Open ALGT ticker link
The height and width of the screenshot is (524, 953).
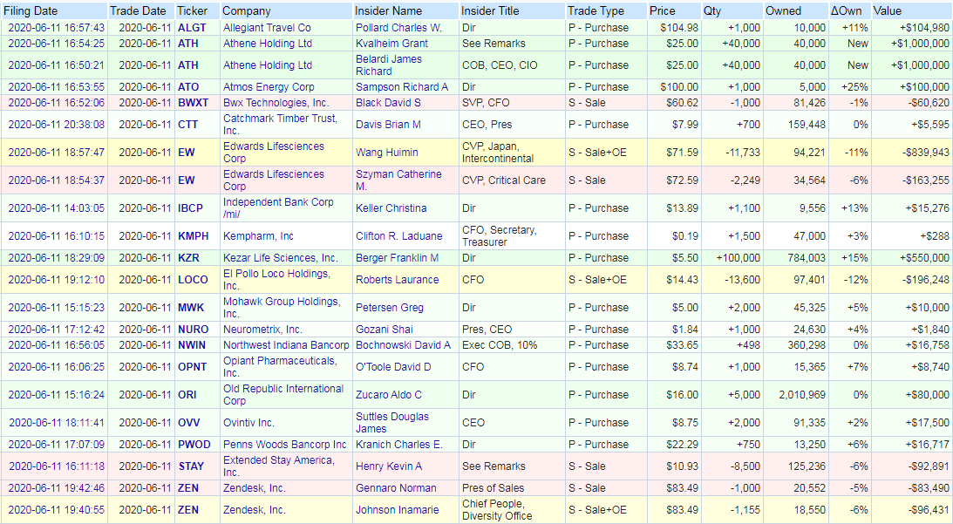point(192,28)
